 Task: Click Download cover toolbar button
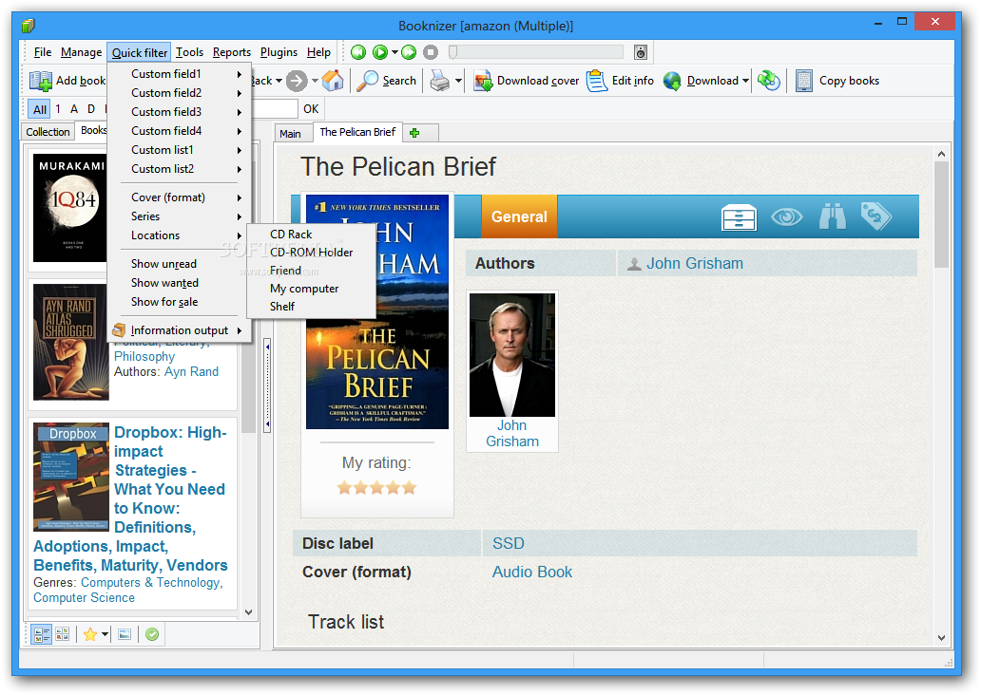coord(527,81)
